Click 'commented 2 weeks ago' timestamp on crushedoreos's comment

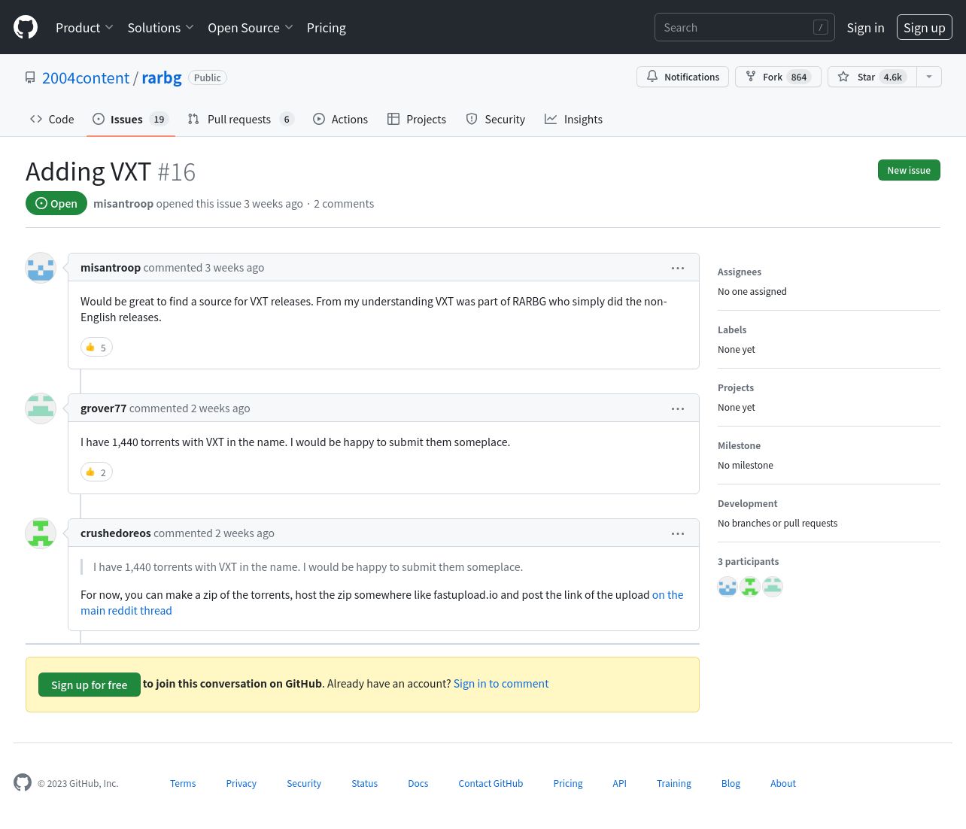(214, 533)
